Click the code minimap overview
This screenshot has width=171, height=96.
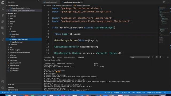pyautogui.click(x=164, y=30)
